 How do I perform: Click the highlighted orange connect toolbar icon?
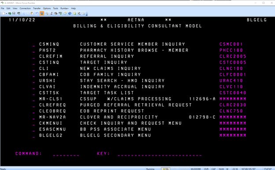pos(42,14)
